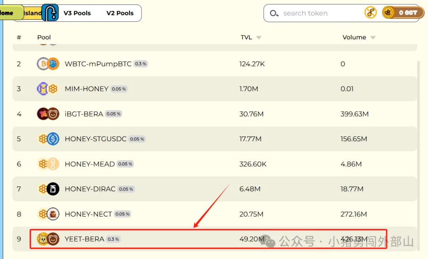Click the bear icon in iBGT-BERA row
428x259 pixels.
(53, 114)
